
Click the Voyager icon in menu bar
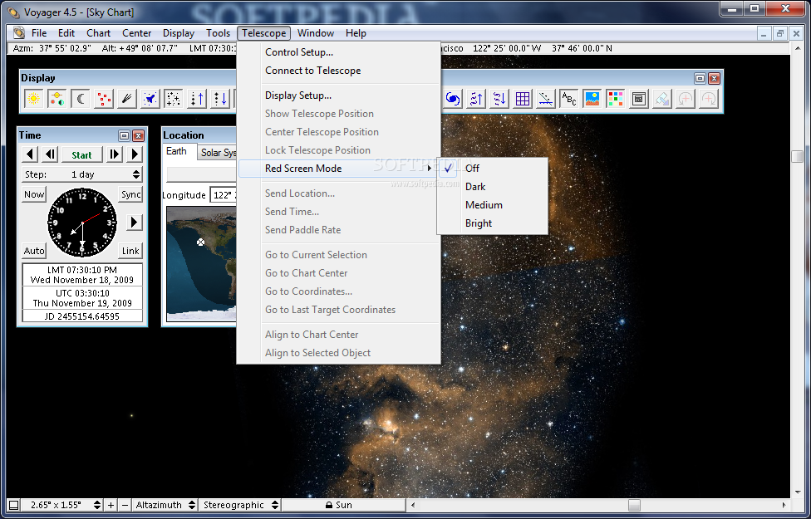point(19,32)
